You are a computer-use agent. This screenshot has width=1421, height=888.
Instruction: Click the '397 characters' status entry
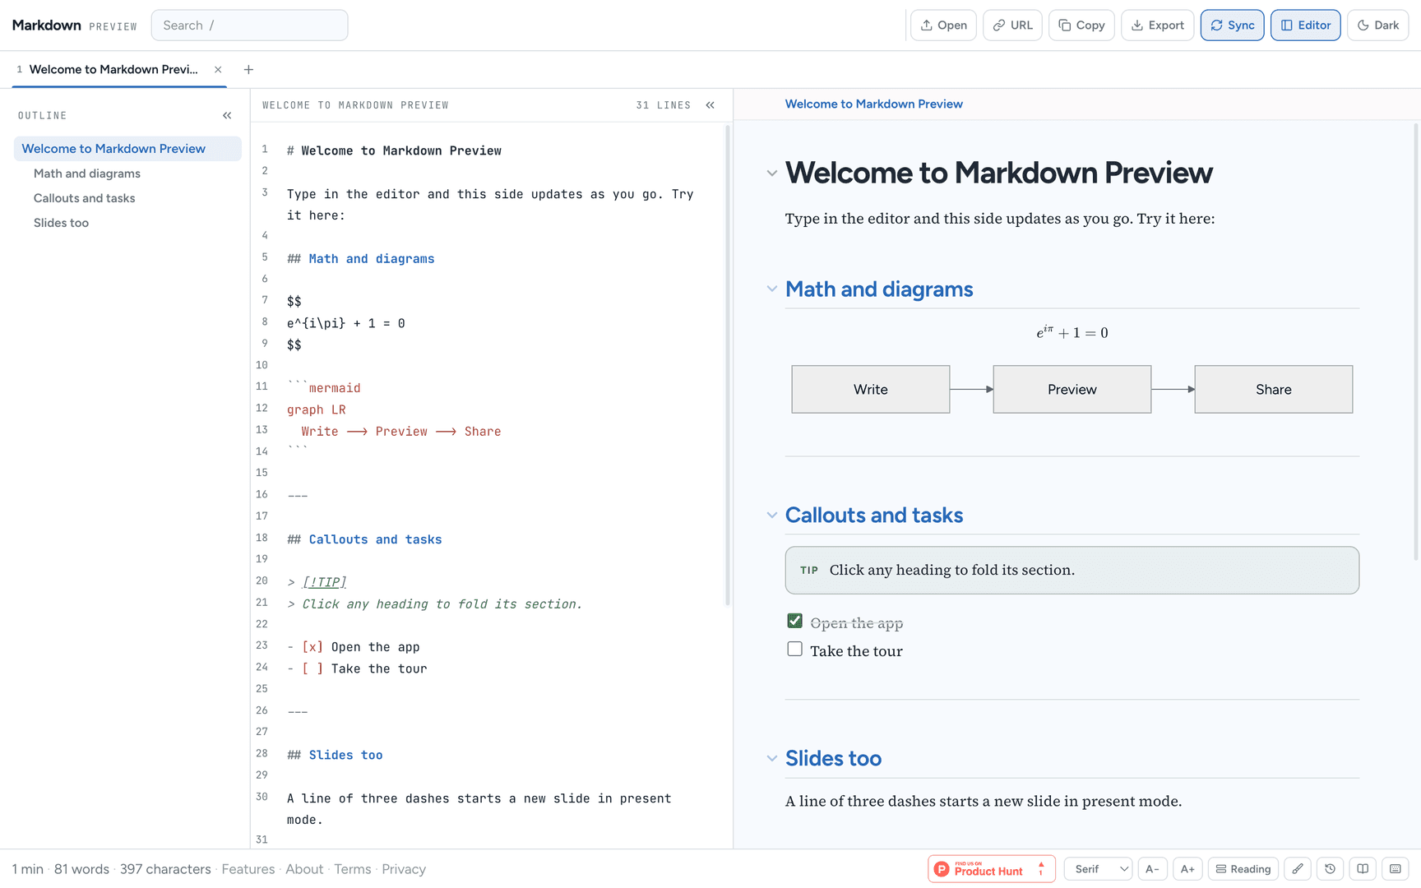tap(165, 869)
